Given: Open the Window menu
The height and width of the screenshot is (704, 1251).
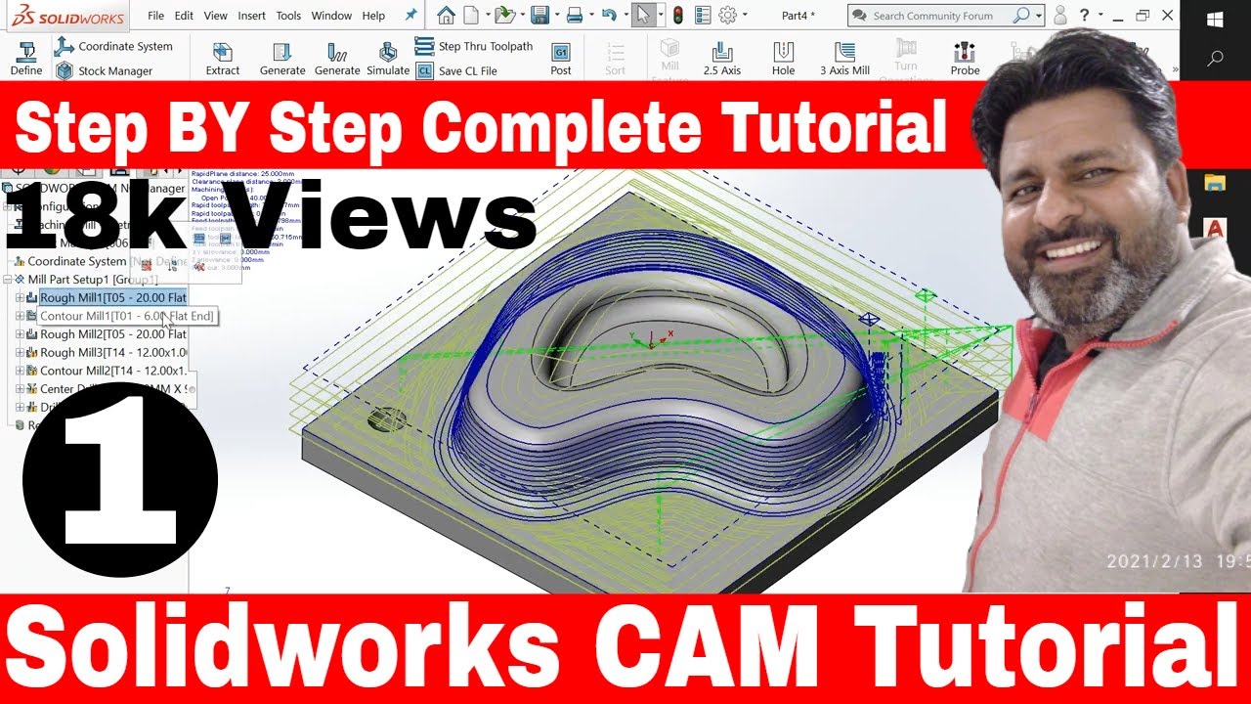Looking at the screenshot, I should click(x=332, y=16).
